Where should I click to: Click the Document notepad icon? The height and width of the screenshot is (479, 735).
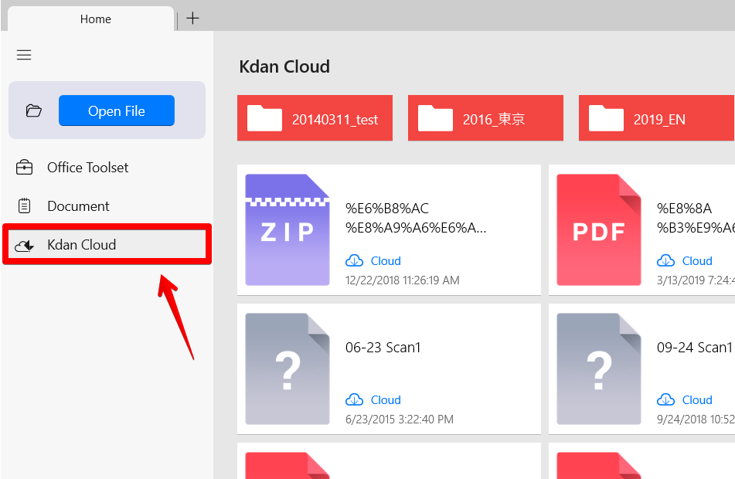click(x=24, y=206)
